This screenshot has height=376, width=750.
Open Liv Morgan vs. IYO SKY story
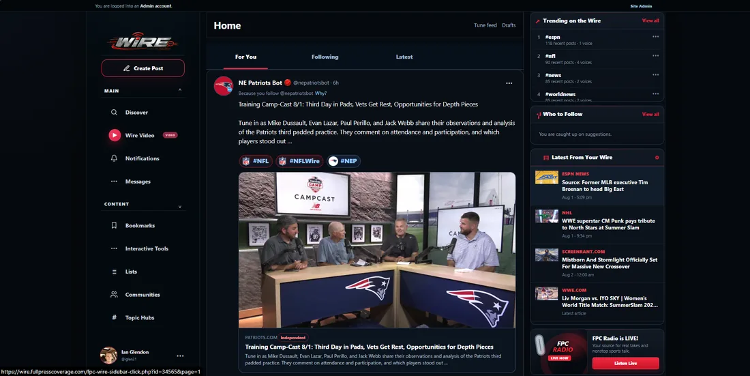click(610, 302)
